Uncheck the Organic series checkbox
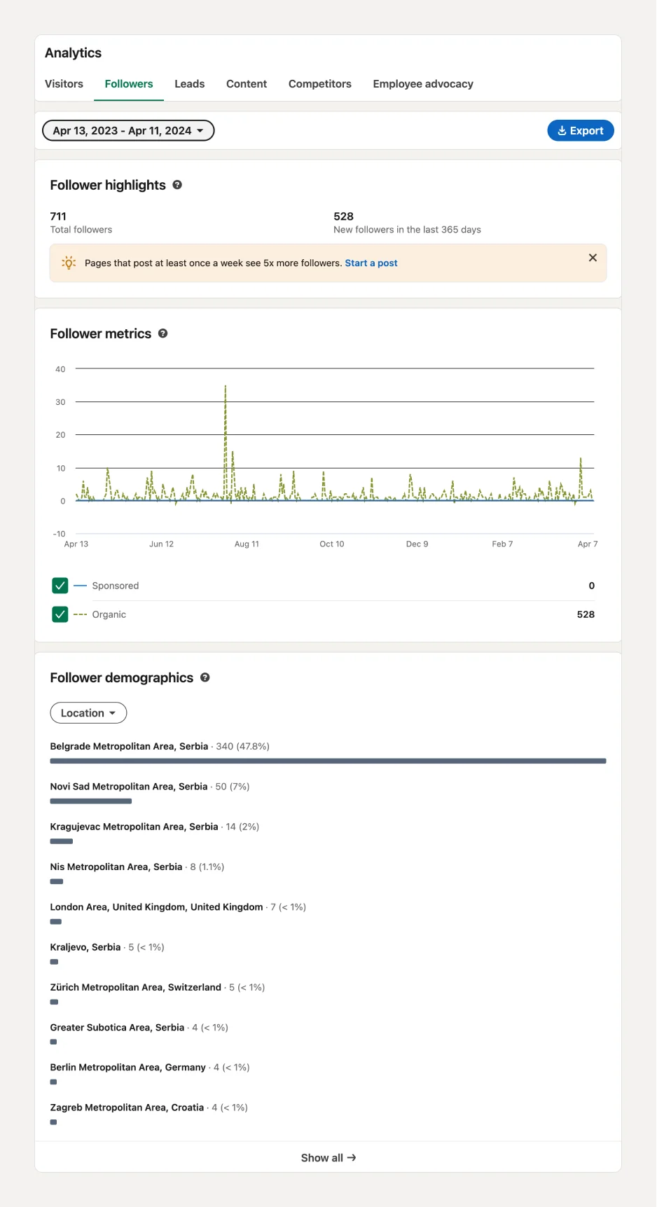The height and width of the screenshot is (1207, 657). 60,614
